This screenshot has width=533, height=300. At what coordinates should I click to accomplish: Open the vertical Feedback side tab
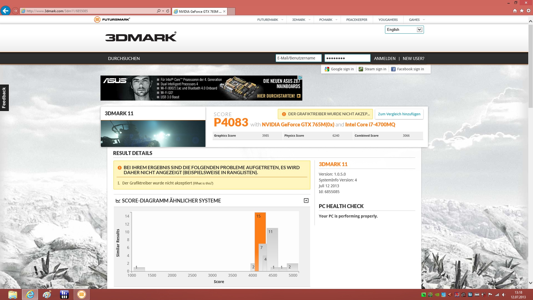point(4,98)
